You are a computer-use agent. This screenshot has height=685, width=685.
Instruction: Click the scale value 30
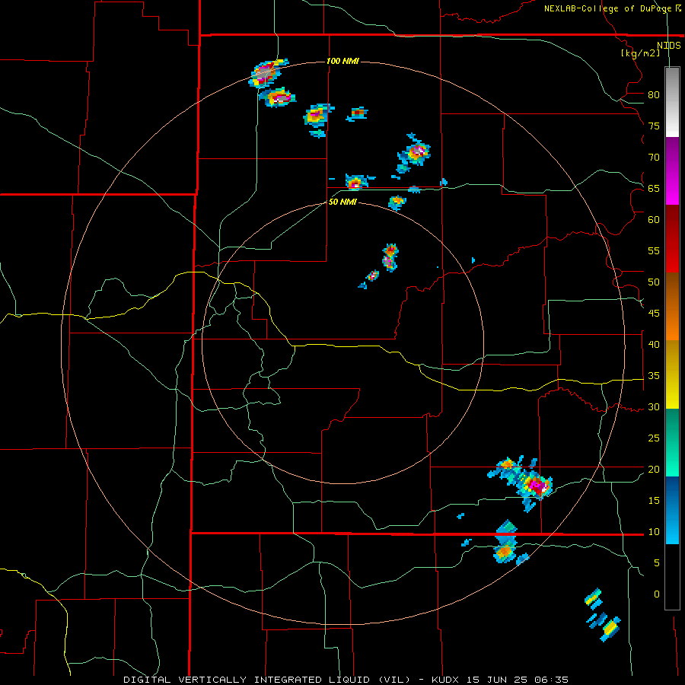[x=654, y=407]
